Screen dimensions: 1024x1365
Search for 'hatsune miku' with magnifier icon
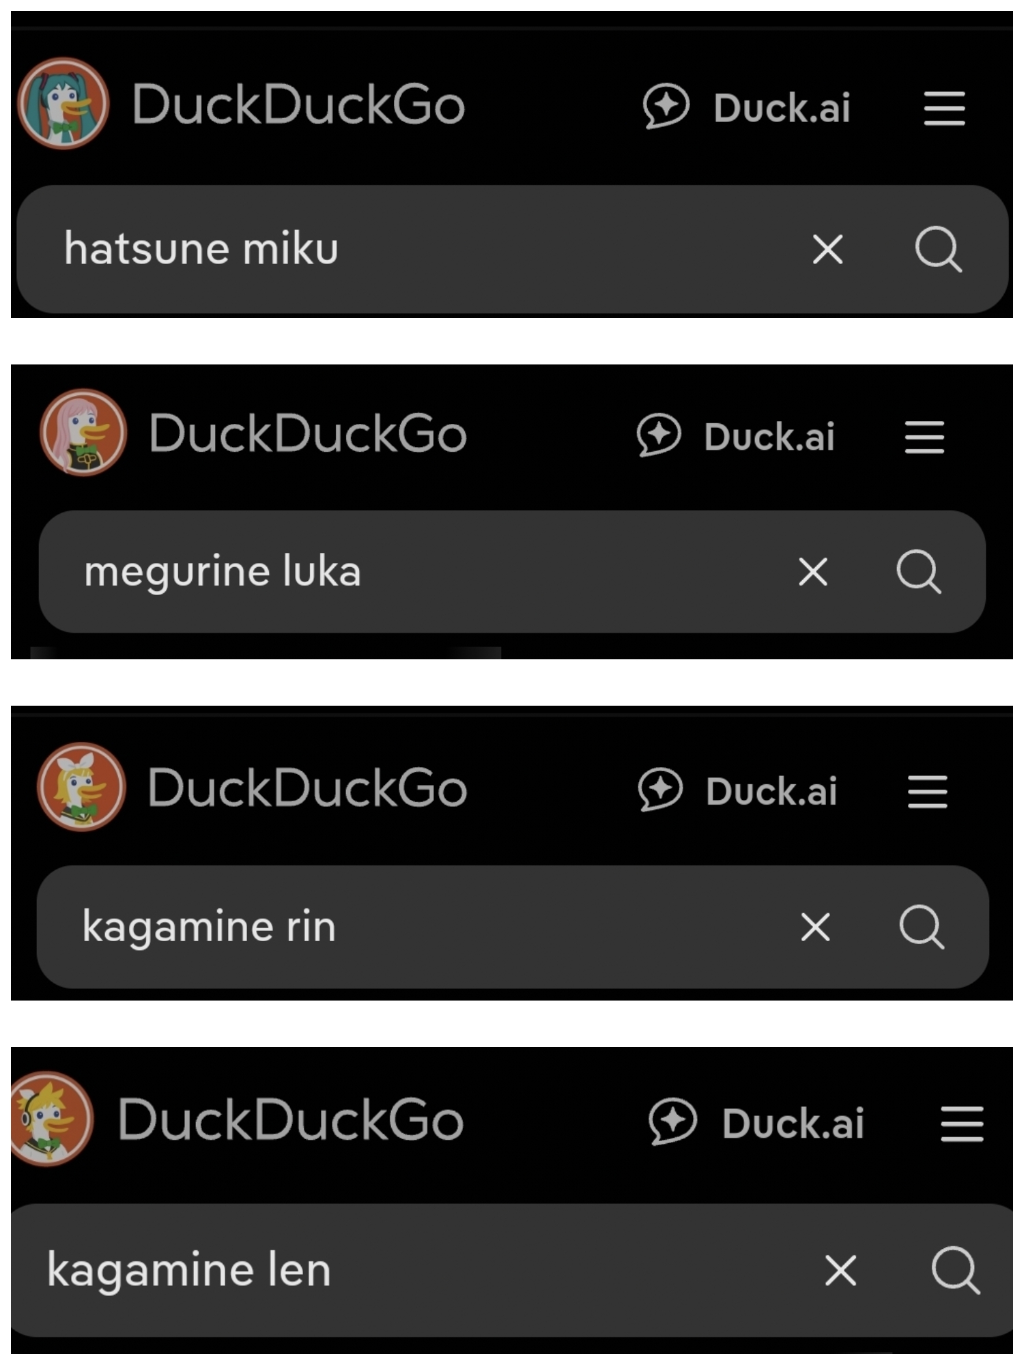click(x=938, y=249)
